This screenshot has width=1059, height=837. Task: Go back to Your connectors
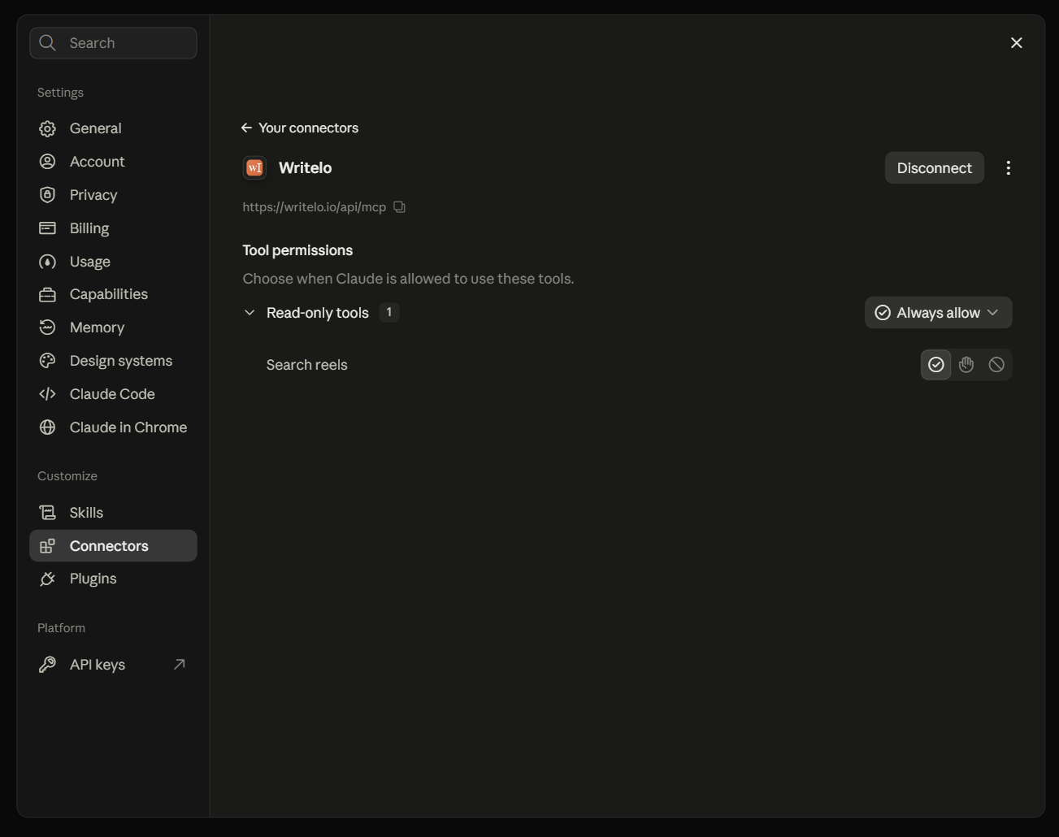pyautogui.click(x=300, y=128)
